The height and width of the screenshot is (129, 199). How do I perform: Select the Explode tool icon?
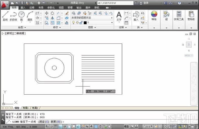point(67,18)
